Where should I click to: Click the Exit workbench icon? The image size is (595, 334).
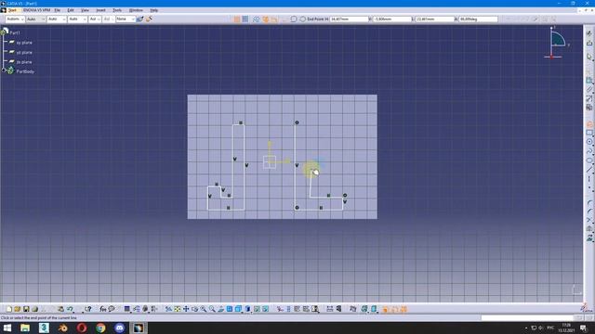[x=589, y=43]
